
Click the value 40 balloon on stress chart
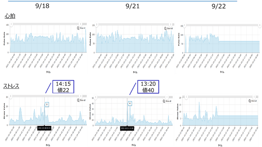[x=130, y=103]
